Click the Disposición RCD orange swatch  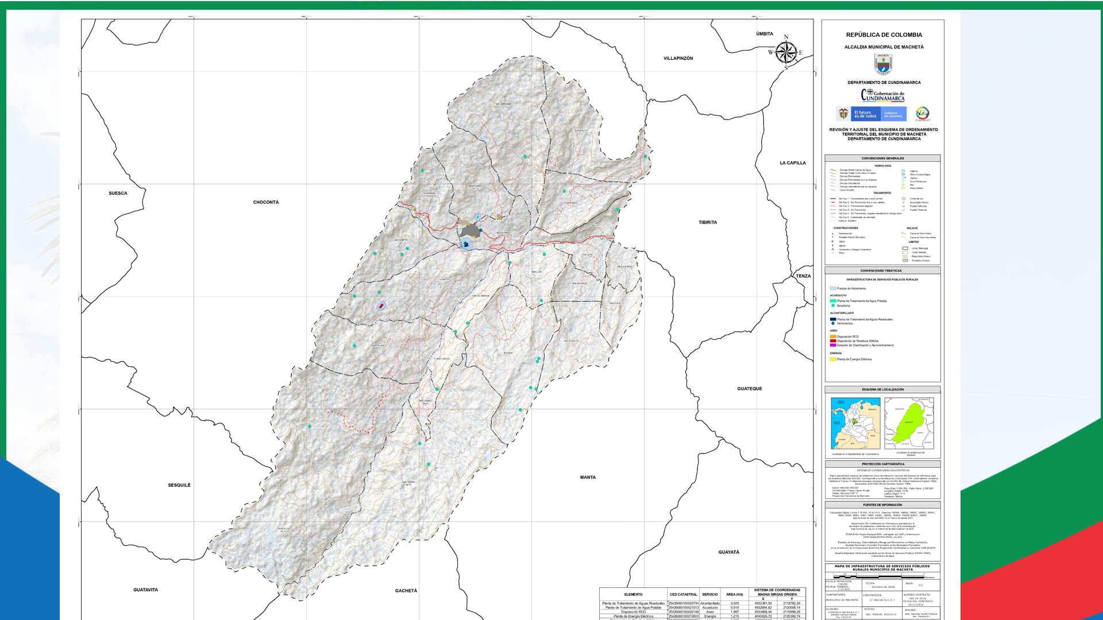tap(833, 336)
